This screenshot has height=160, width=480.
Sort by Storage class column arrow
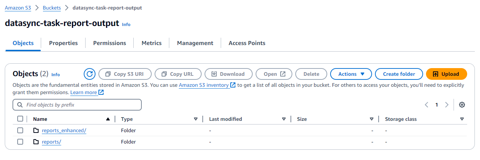[x=462, y=119]
